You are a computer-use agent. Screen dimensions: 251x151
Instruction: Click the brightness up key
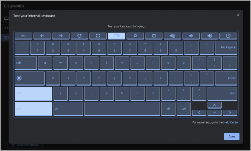point(154,36)
